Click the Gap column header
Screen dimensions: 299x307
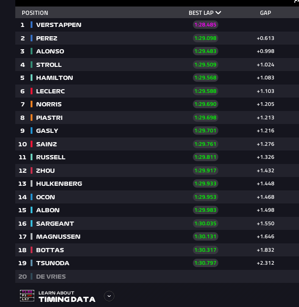[265, 13]
